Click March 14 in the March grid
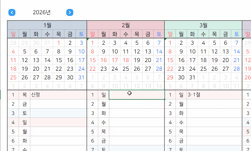 click(237, 51)
